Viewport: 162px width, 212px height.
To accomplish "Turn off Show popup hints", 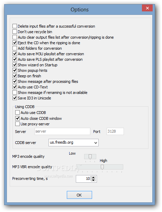I will [x=15, y=70].
